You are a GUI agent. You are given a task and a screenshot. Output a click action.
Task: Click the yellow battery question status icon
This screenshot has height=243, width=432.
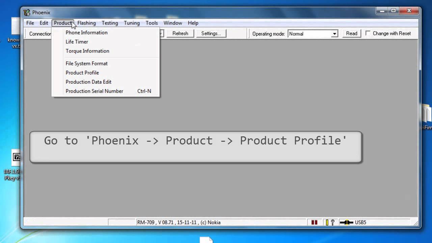(330, 222)
